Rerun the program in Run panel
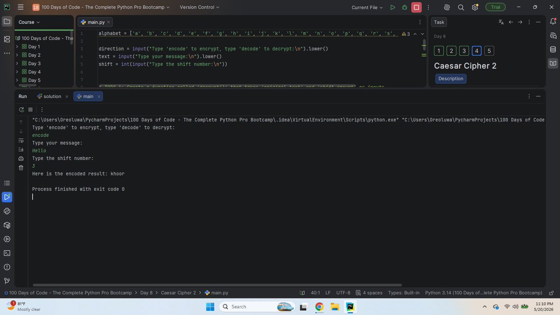560x315 pixels. [x=21, y=110]
